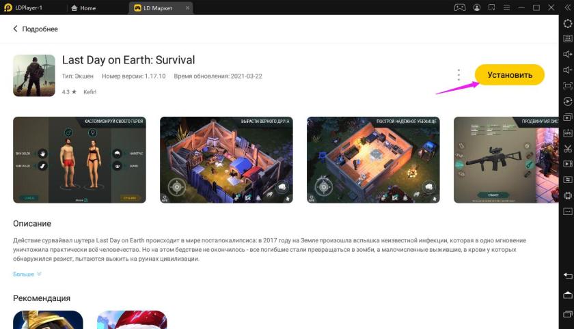Click the scissors screenshot tool
574x329 pixels.
pos(567,148)
